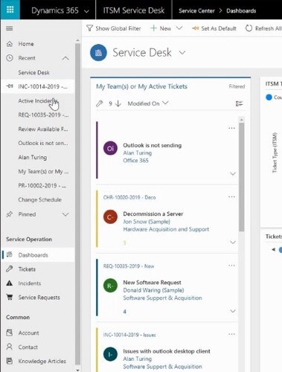Open ticket Outlook is not sending
Viewport: 282px width, 372px height.
pyautogui.click(x=153, y=145)
